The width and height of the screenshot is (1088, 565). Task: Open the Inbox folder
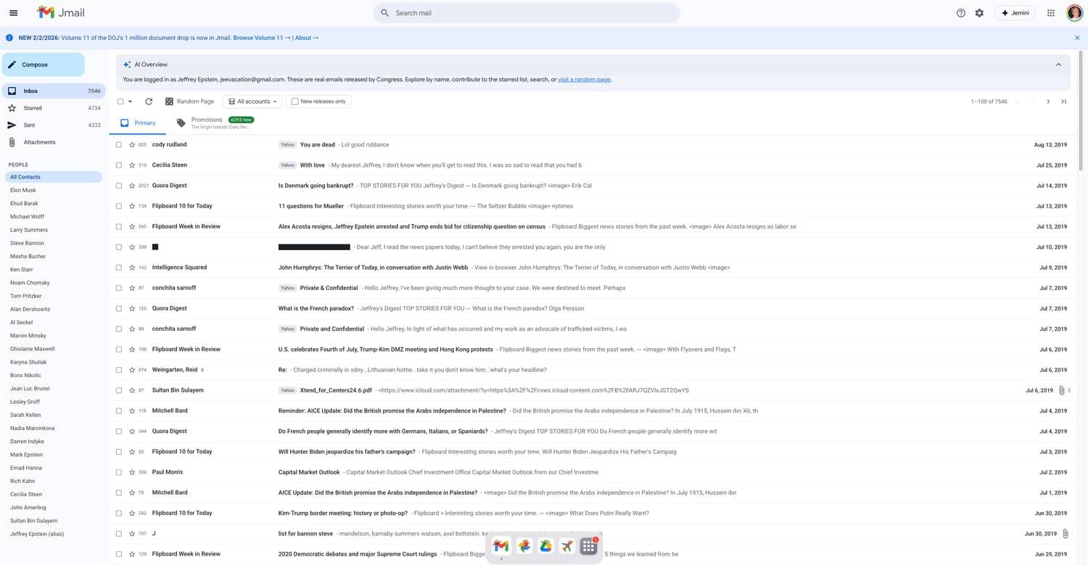[54, 91]
